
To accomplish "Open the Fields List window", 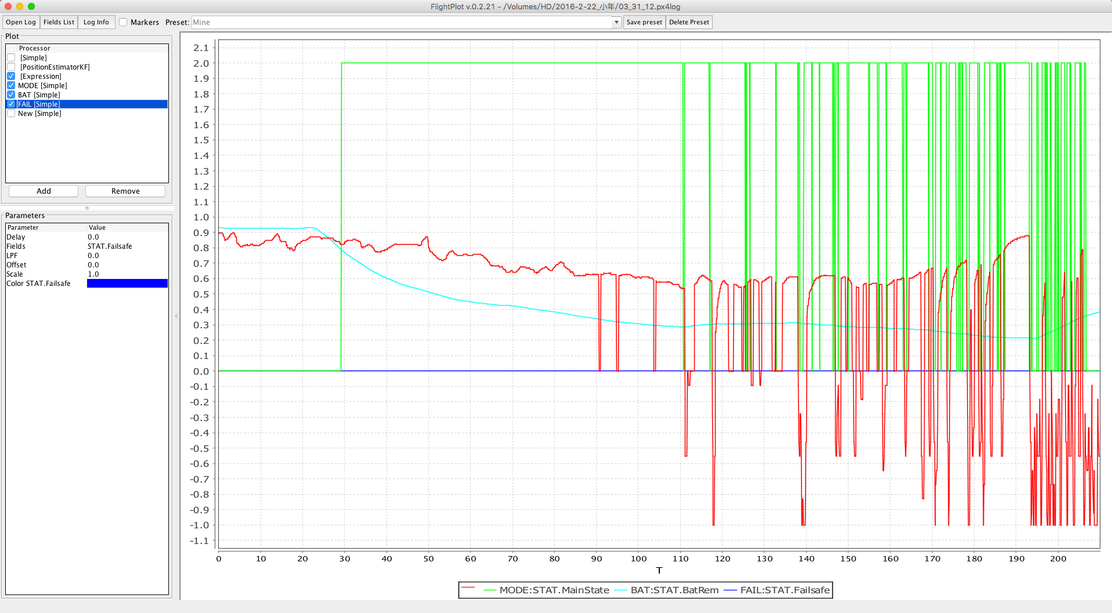I will click(59, 22).
